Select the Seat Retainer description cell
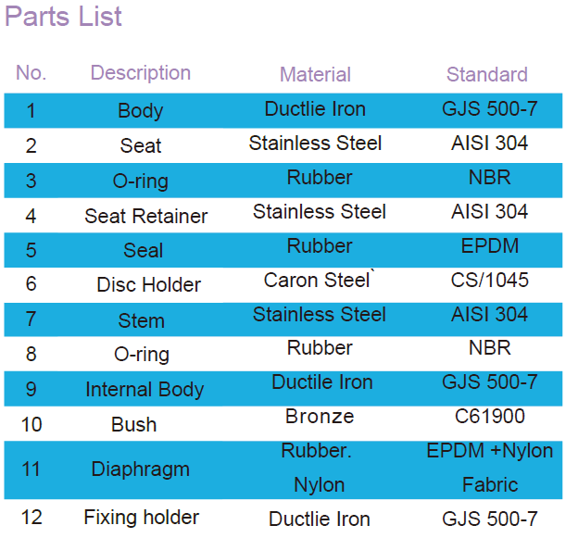Viewport: 566px width, 538px height. [x=146, y=216]
